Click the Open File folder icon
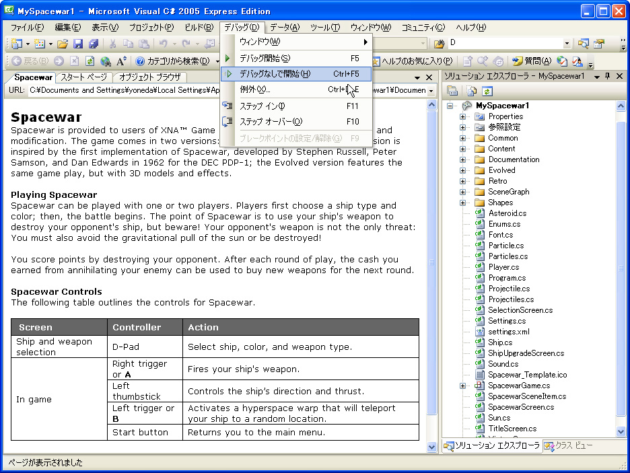The image size is (630, 473). [63, 44]
